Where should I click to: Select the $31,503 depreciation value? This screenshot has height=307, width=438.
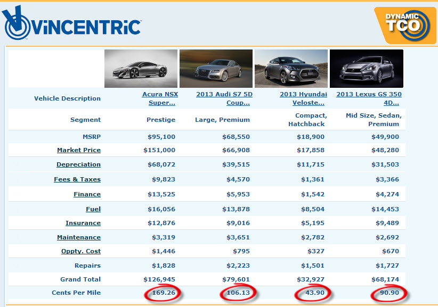tap(385, 164)
